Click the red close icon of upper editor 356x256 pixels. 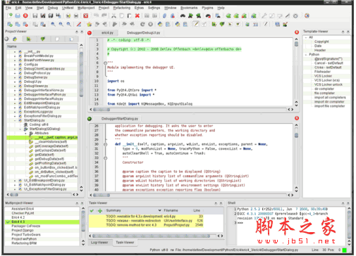pyautogui.click(x=297, y=32)
